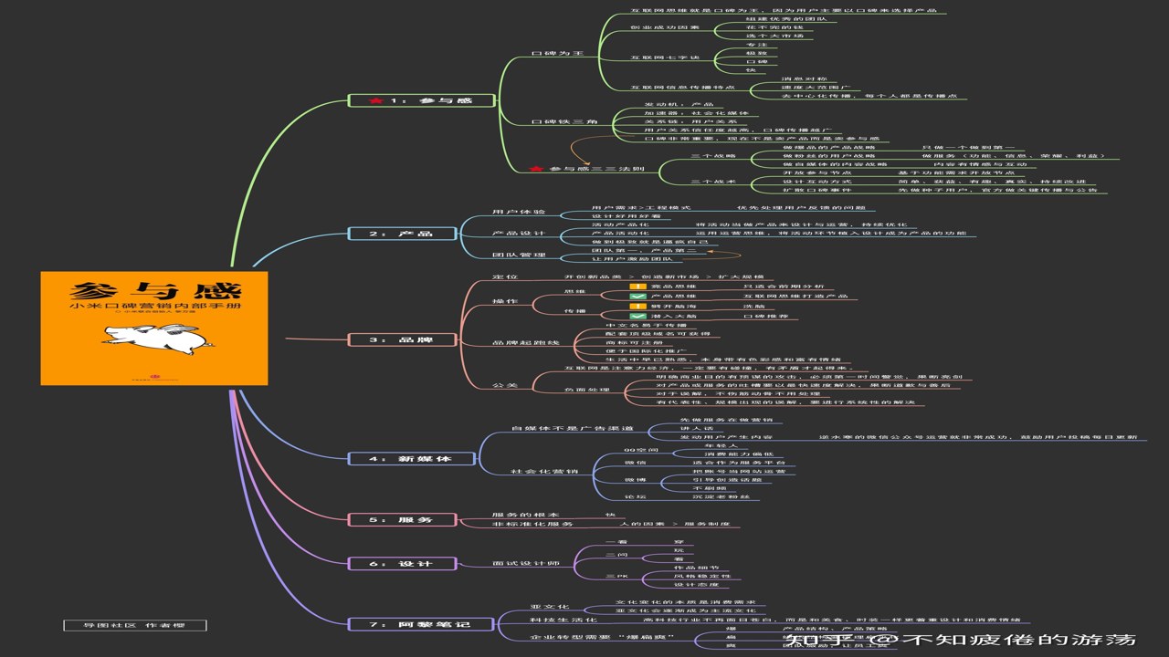The height and width of the screenshot is (657, 1169).
Task: Select the main topic '5: 服务'
Action: pyautogui.click(x=400, y=519)
